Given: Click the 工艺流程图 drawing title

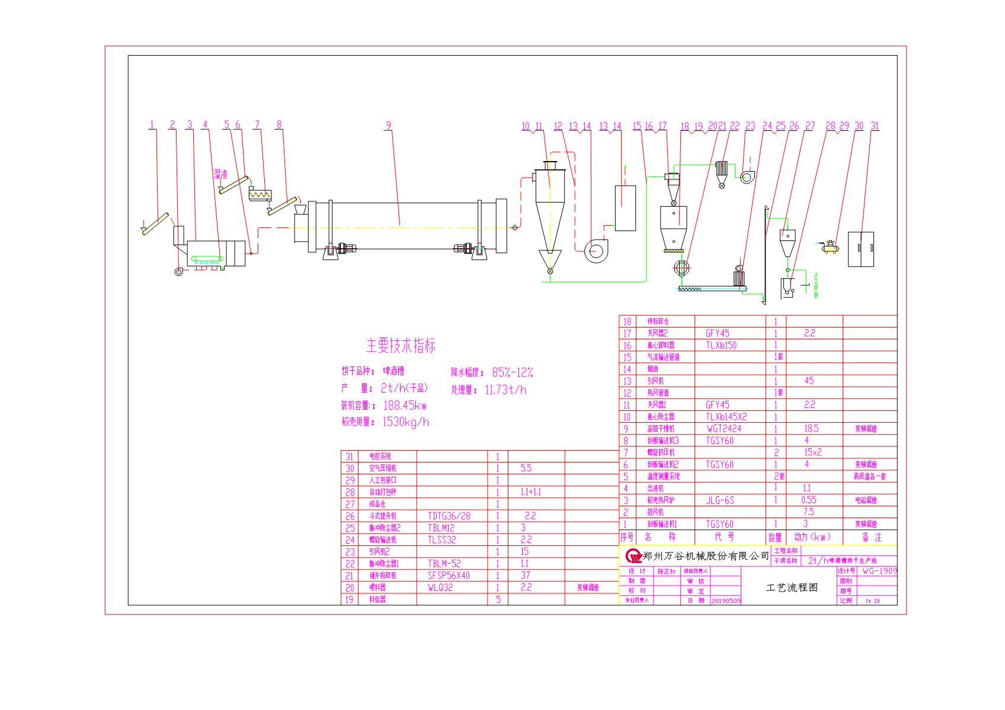Looking at the screenshot, I should tap(792, 587).
